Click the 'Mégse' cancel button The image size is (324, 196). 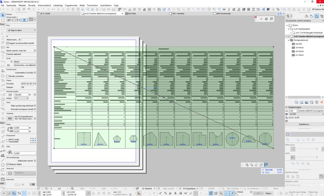(x=268, y=193)
